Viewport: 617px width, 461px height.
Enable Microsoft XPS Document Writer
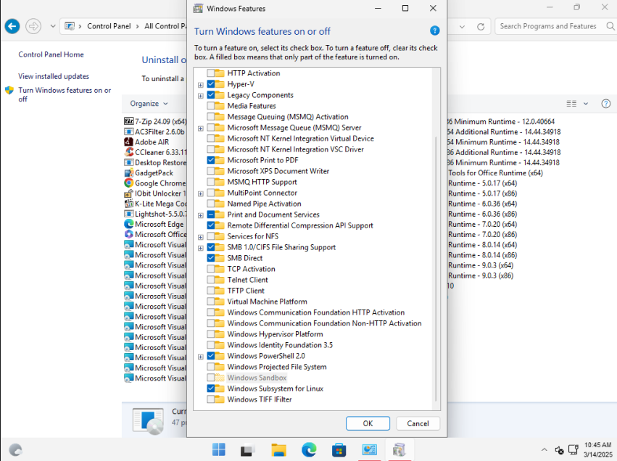[x=210, y=171]
